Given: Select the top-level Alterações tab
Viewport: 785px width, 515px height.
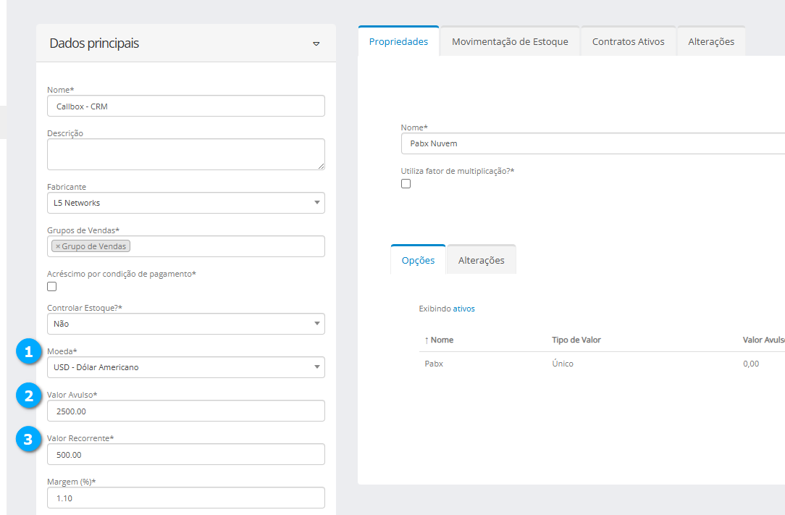Looking at the screenshot, I should click(710, 41).
